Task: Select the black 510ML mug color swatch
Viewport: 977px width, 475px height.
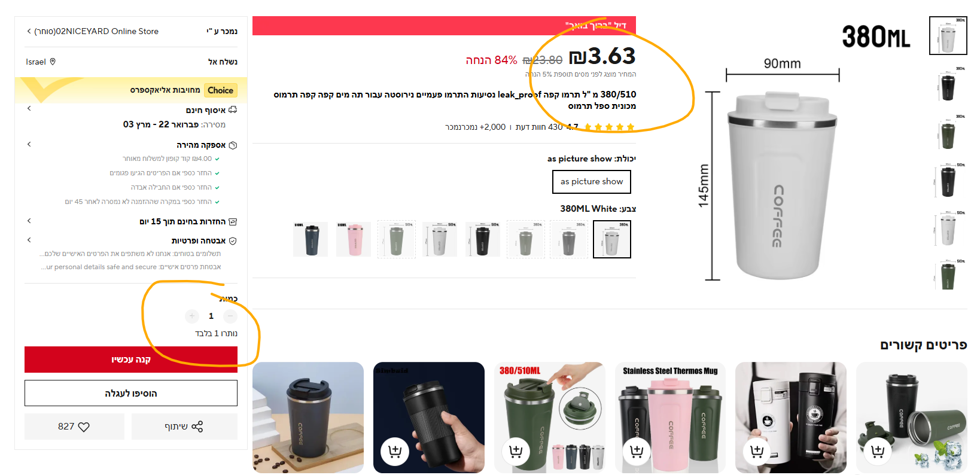Action: pyautogui.click(x=483, y=239)
